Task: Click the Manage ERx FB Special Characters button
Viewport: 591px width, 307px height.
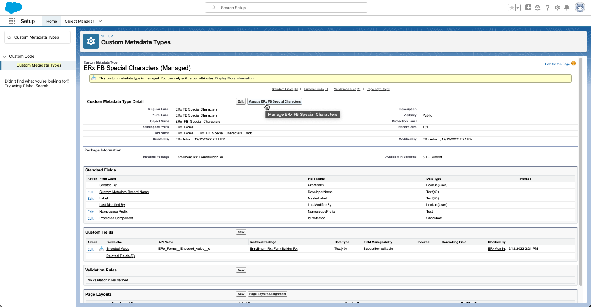Action: tap(274, 101)
